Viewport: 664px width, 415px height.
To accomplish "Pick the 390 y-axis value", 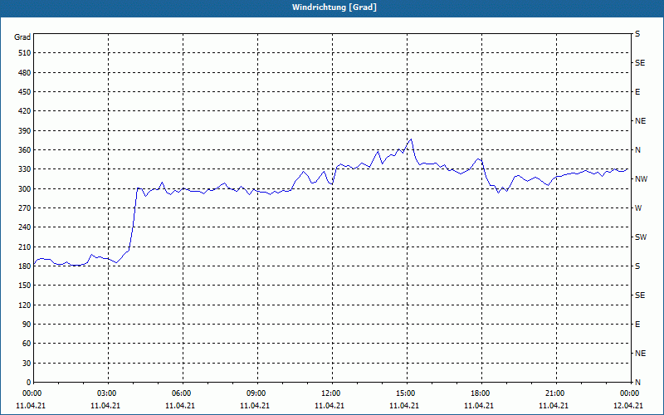I will (x=25, y=131).
